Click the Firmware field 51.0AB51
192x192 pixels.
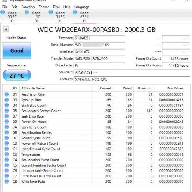(x=99, y=38)
